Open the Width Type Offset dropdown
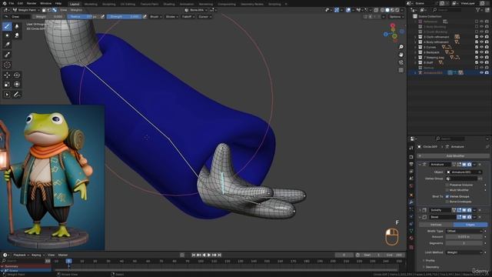 (x=464, y=231)
